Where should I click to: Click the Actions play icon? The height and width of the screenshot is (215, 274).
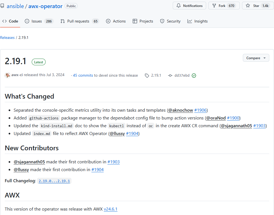(108, 21)
